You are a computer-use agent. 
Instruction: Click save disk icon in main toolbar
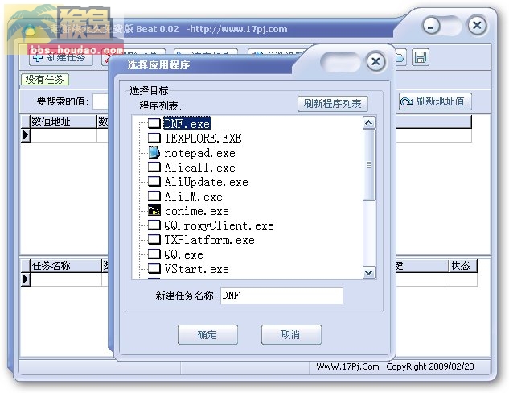pos(421,57)
